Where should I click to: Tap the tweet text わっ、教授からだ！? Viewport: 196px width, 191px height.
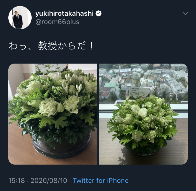[51, 46]
